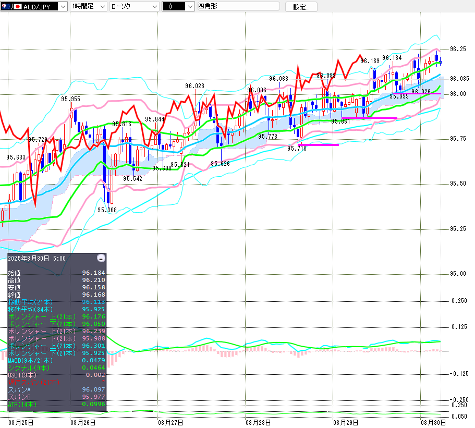Click the 95.633 price label
This screenshot has width=475, height=428.
(x=16, y=157)
